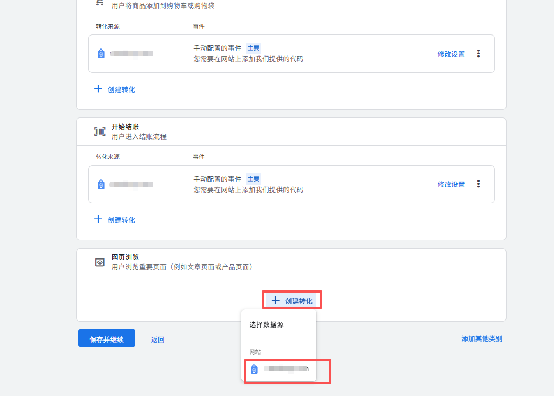554x396 pixels.
Task: Click the 主要 badge in add-to-cart row
Action: point(253,48)
